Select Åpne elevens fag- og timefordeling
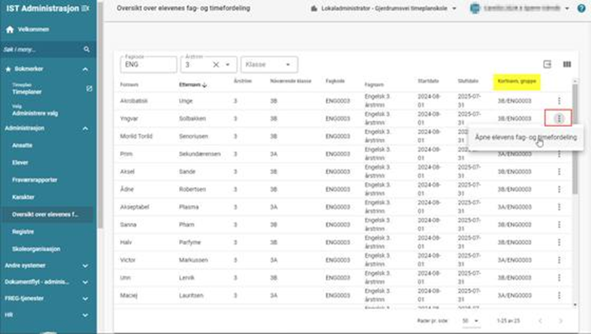Image resolution: width=591 pixels, height=334 pixels. tap(525, 138)
